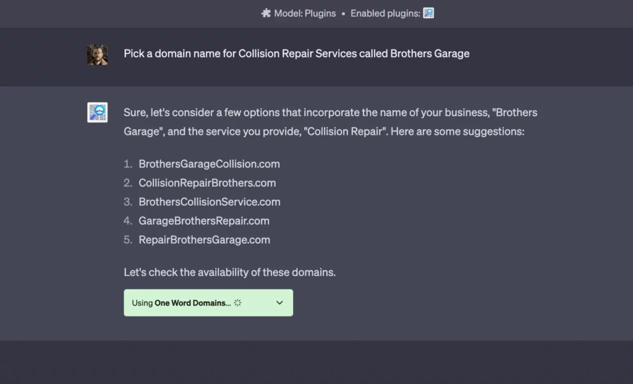Click the Model: Plugins label
The image size is (633, 384).
pyautogui.click(x=305, y=13)
